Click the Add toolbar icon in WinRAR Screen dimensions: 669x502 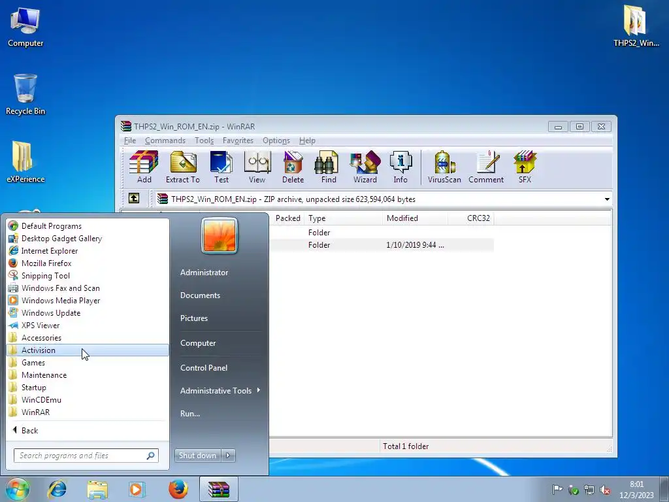(x=144, y=167)
